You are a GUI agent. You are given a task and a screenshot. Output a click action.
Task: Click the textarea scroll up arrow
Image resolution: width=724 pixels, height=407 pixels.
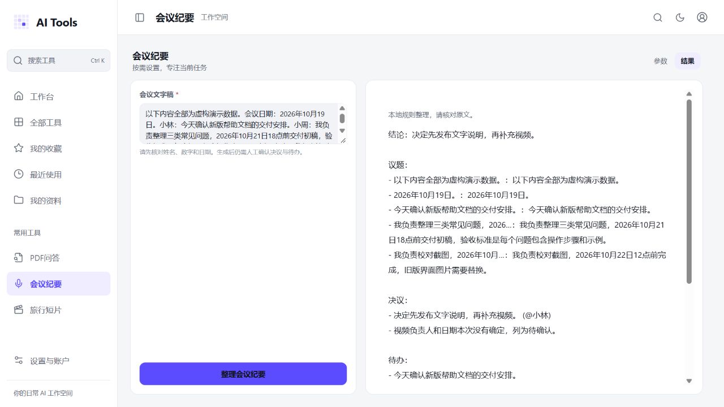pos(342,108)
